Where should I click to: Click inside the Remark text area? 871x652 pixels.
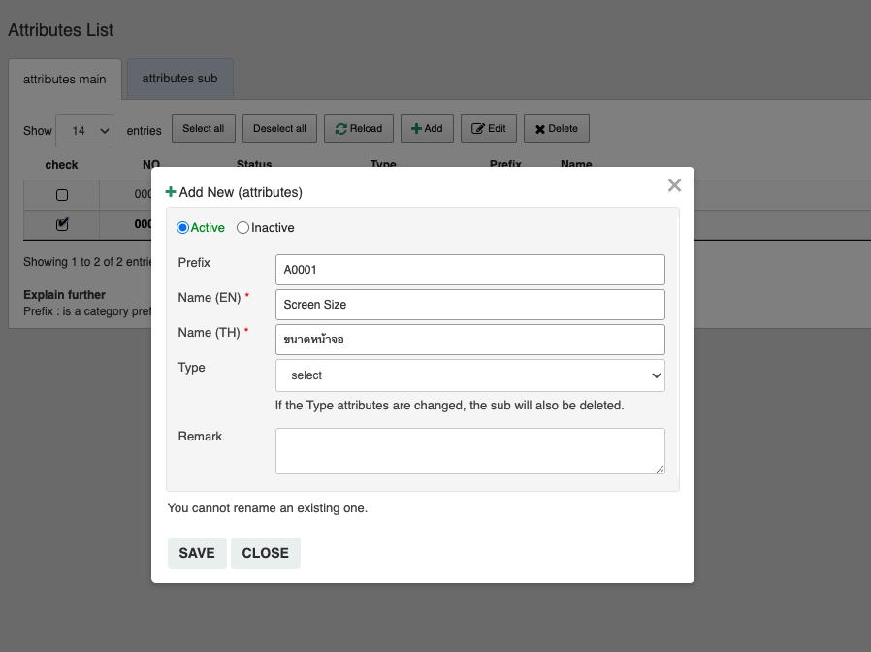(470, 451)
